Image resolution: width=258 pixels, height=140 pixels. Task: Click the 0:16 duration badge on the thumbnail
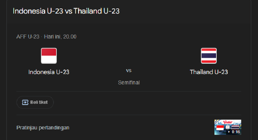236,132
